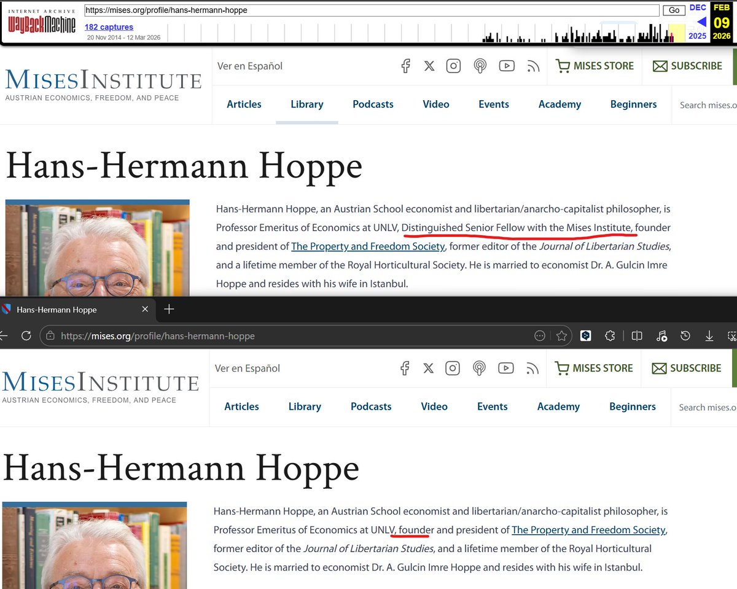
Task: Click the Wayback Machine URL input field
Action: point(371,10)
